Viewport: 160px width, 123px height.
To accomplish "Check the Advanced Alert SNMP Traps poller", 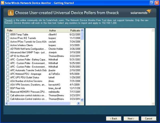I will 8,52.
